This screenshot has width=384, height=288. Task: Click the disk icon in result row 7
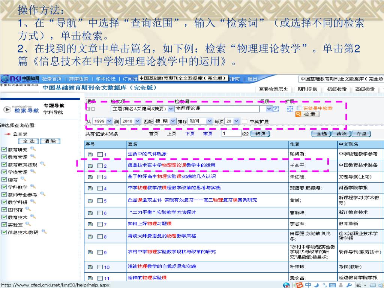(90, 224)
